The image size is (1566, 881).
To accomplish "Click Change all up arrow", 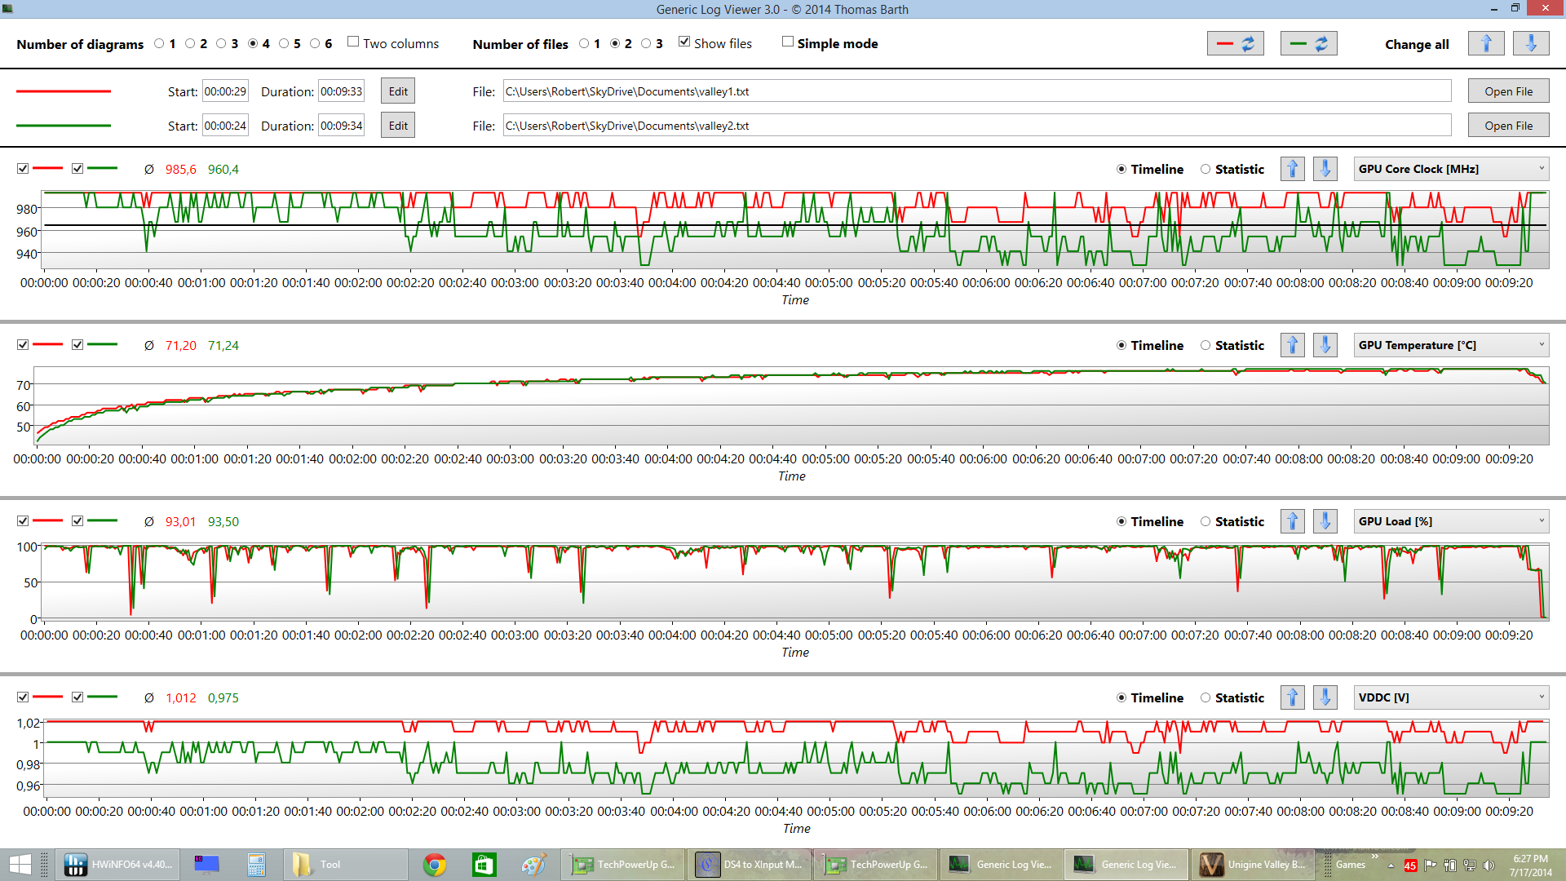I will (1486, 44).
